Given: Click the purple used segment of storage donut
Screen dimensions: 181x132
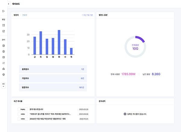Looking at the screenshot, I should (x=141, y=38).
